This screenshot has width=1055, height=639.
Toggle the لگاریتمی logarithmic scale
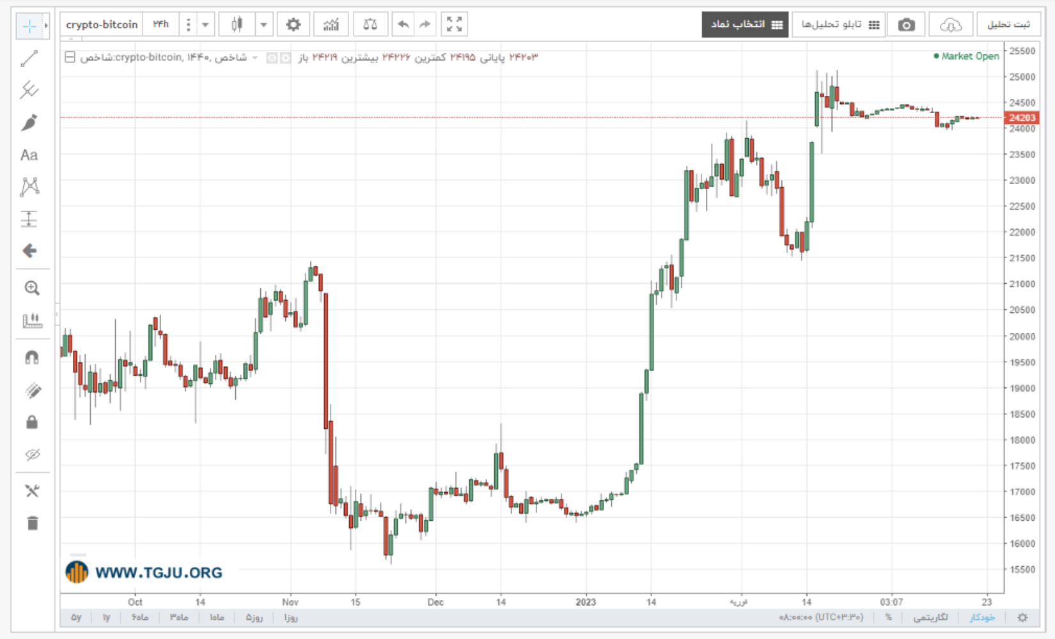coord(930,617)
